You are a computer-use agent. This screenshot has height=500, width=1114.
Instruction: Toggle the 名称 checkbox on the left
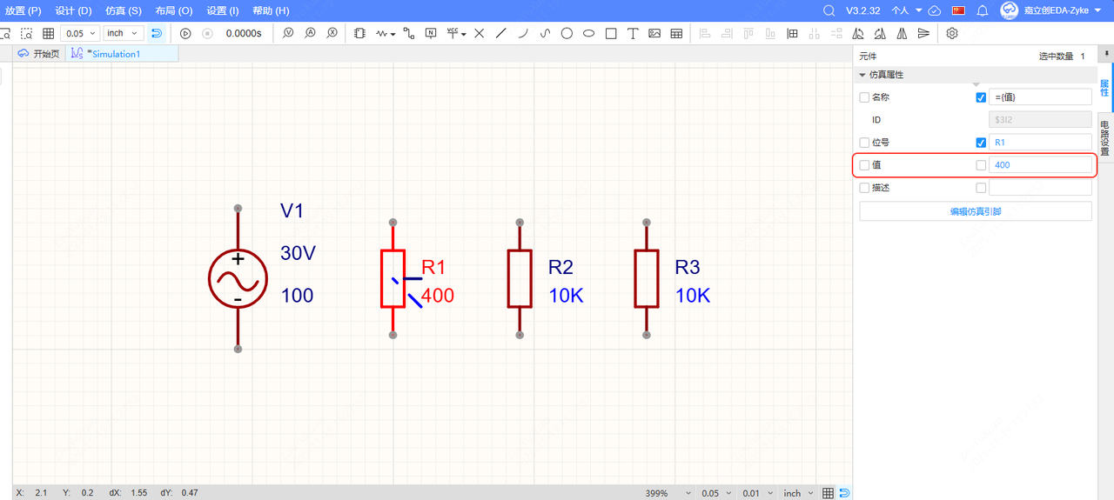pyautogui.click(x=864, y=97)
